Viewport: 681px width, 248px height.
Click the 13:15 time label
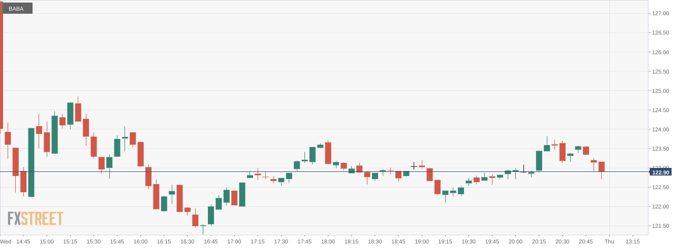pos(633,241)
